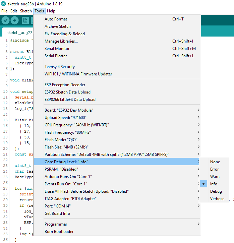
Task: Open the Core Debug Level submenu
Action: click(117, 162)
